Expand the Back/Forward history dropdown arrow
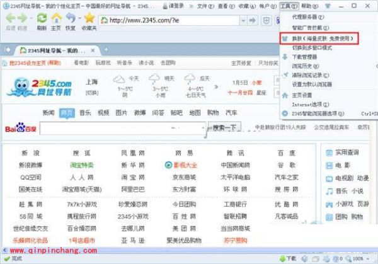This screenshot has height=264, width=378. pos(31,18)
